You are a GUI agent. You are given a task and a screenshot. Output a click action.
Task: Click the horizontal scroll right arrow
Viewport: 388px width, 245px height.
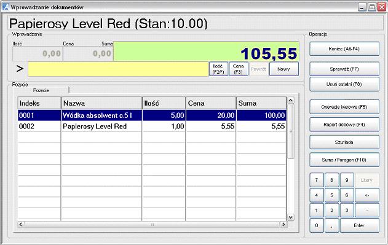(283, 224)
